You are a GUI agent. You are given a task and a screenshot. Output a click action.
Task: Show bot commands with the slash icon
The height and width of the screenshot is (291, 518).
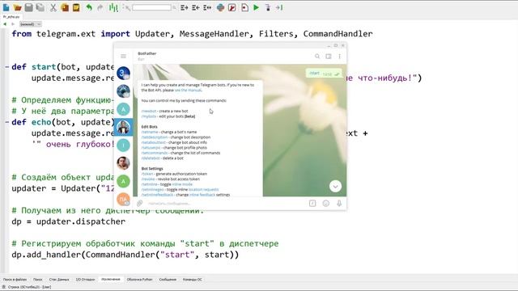[x=312, y=203]
